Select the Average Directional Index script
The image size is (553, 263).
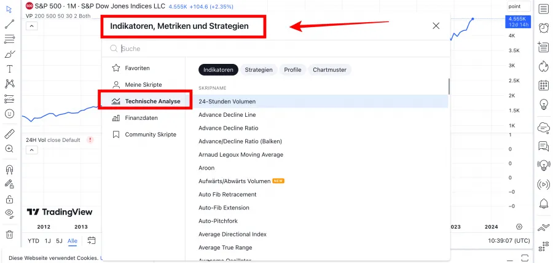(232, 234)
